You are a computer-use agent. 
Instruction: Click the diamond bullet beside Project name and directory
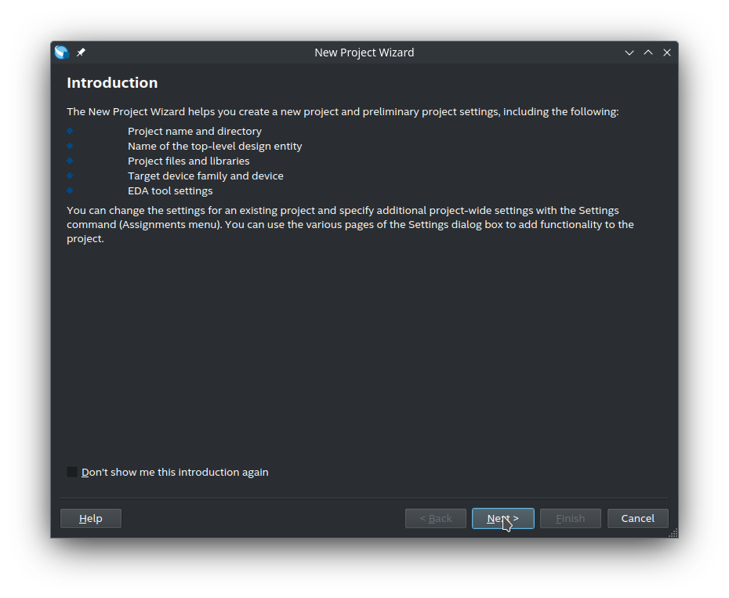point(70,131)
